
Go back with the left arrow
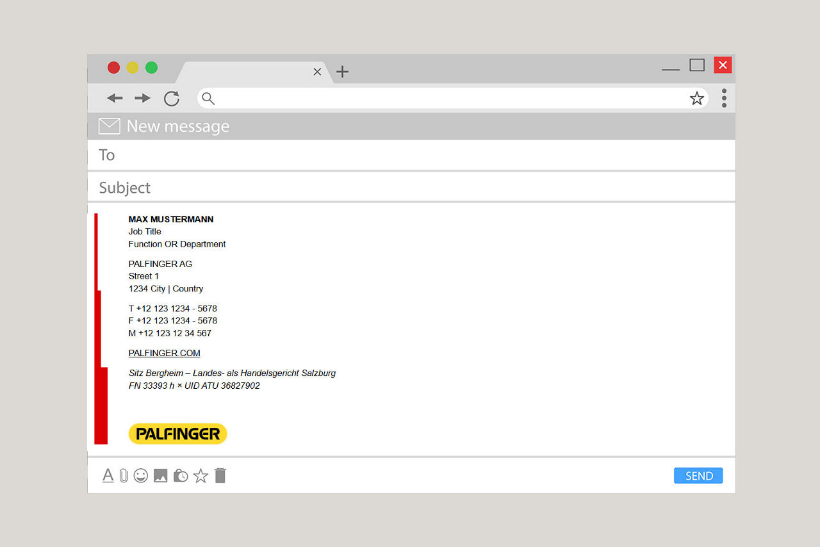[x=115, y=98]
